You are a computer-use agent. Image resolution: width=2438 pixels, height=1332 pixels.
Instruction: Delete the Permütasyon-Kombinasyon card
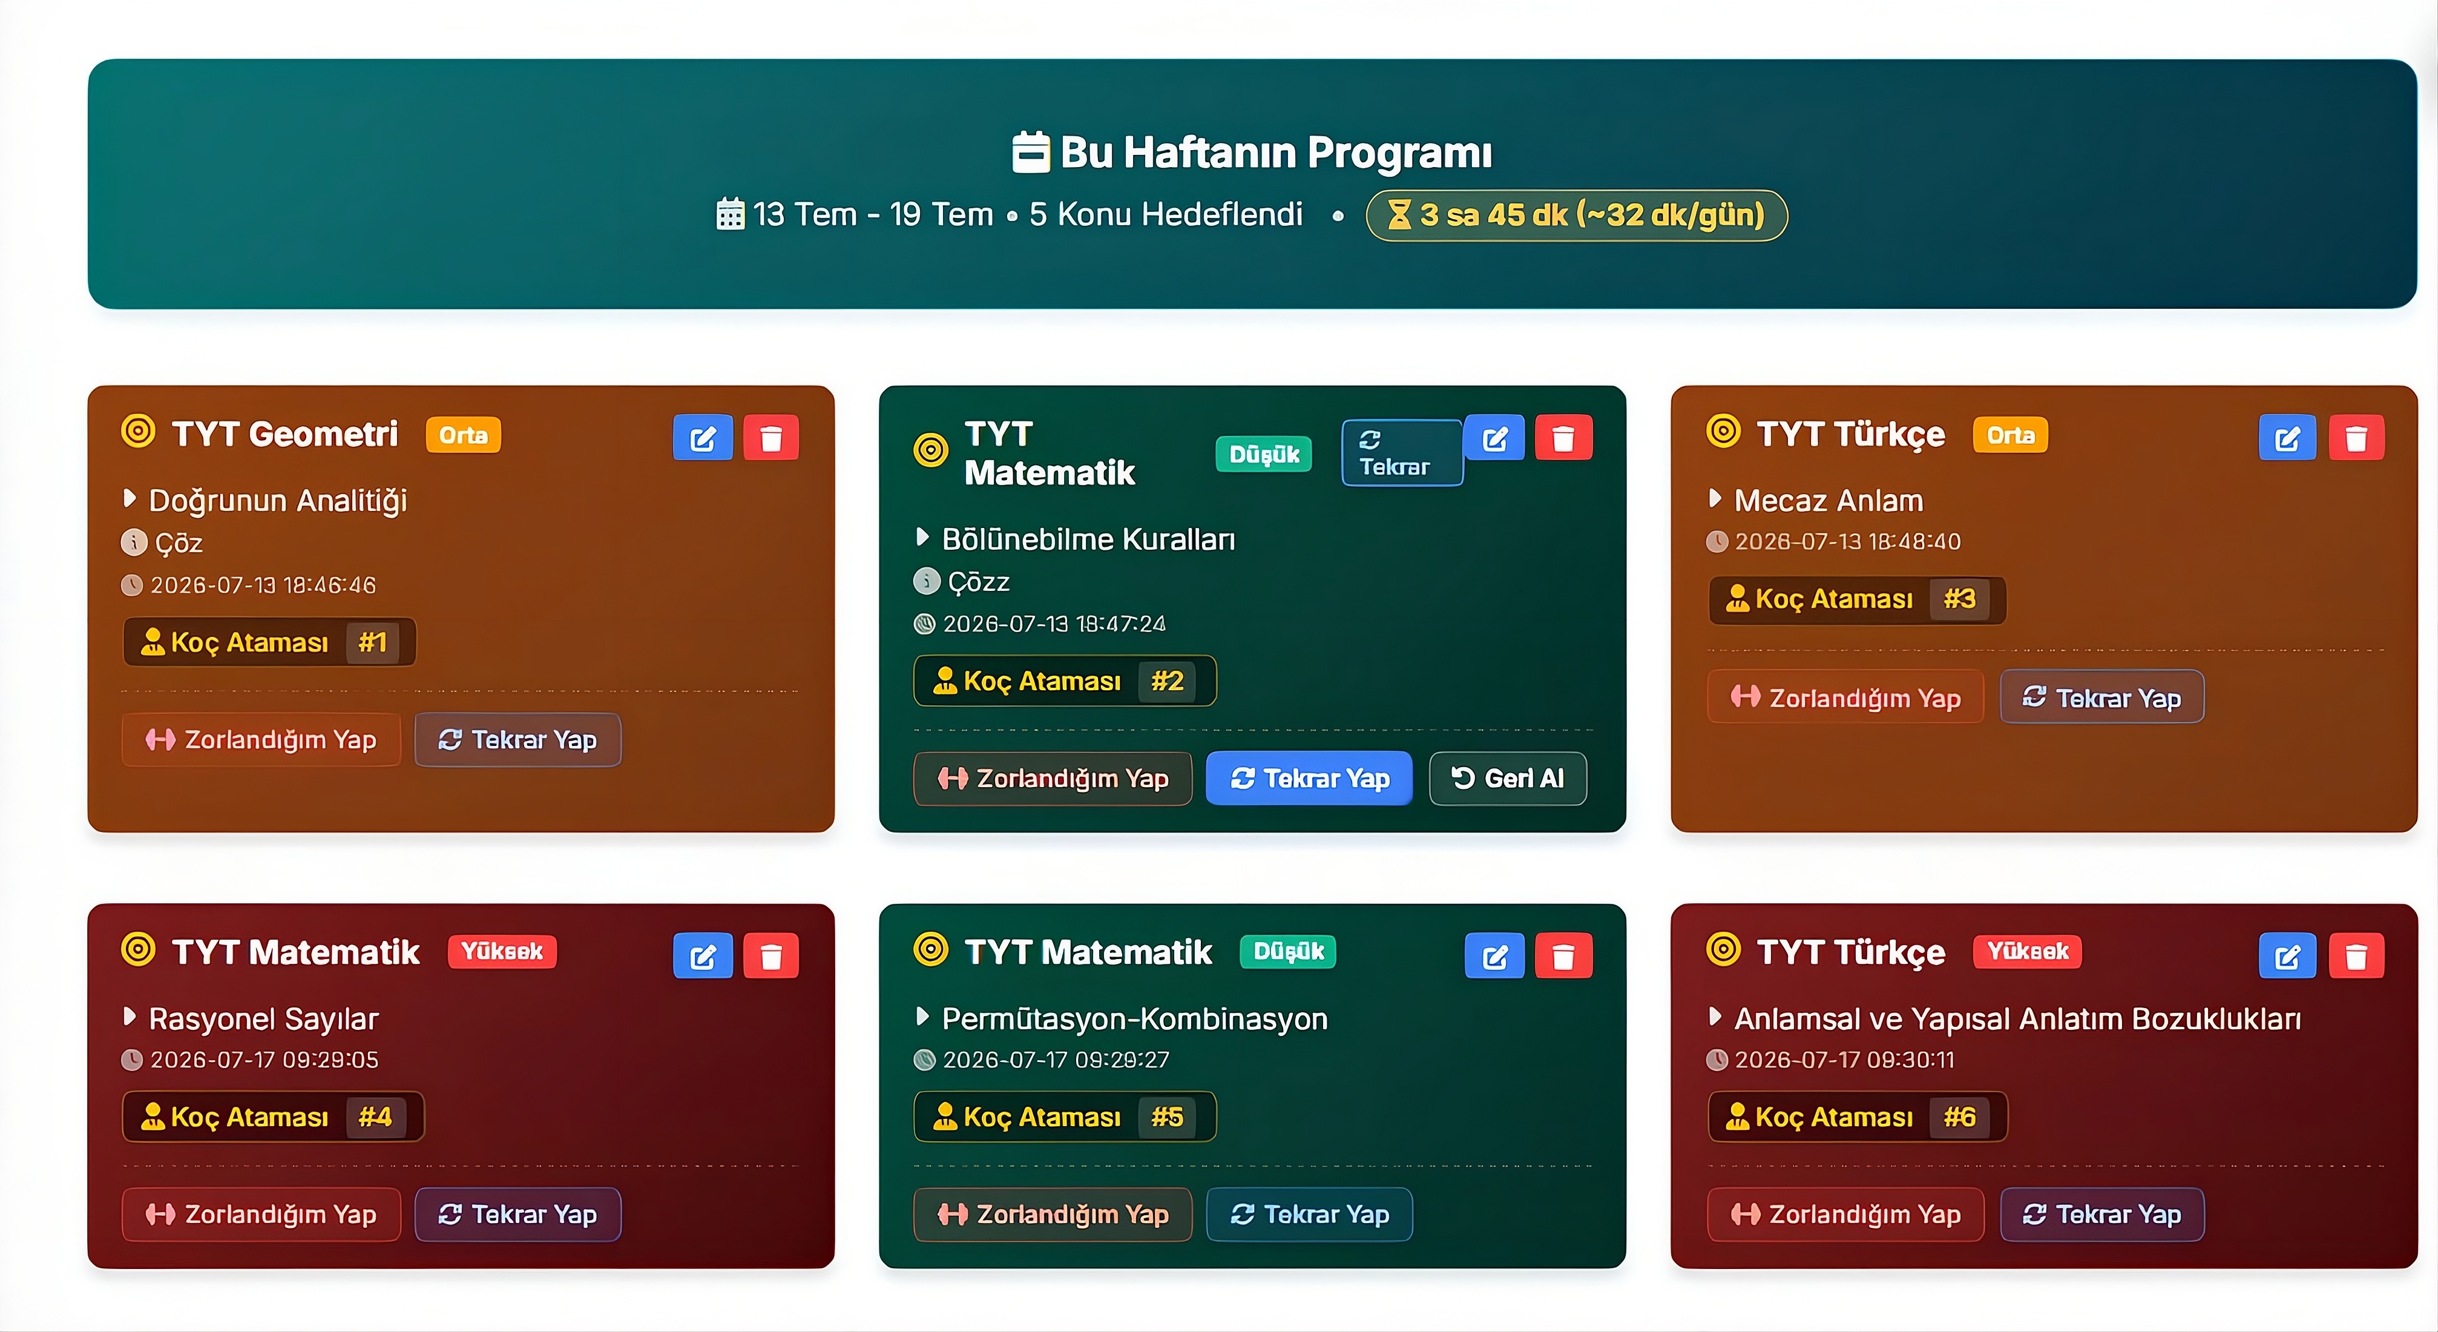(1563, 956)
